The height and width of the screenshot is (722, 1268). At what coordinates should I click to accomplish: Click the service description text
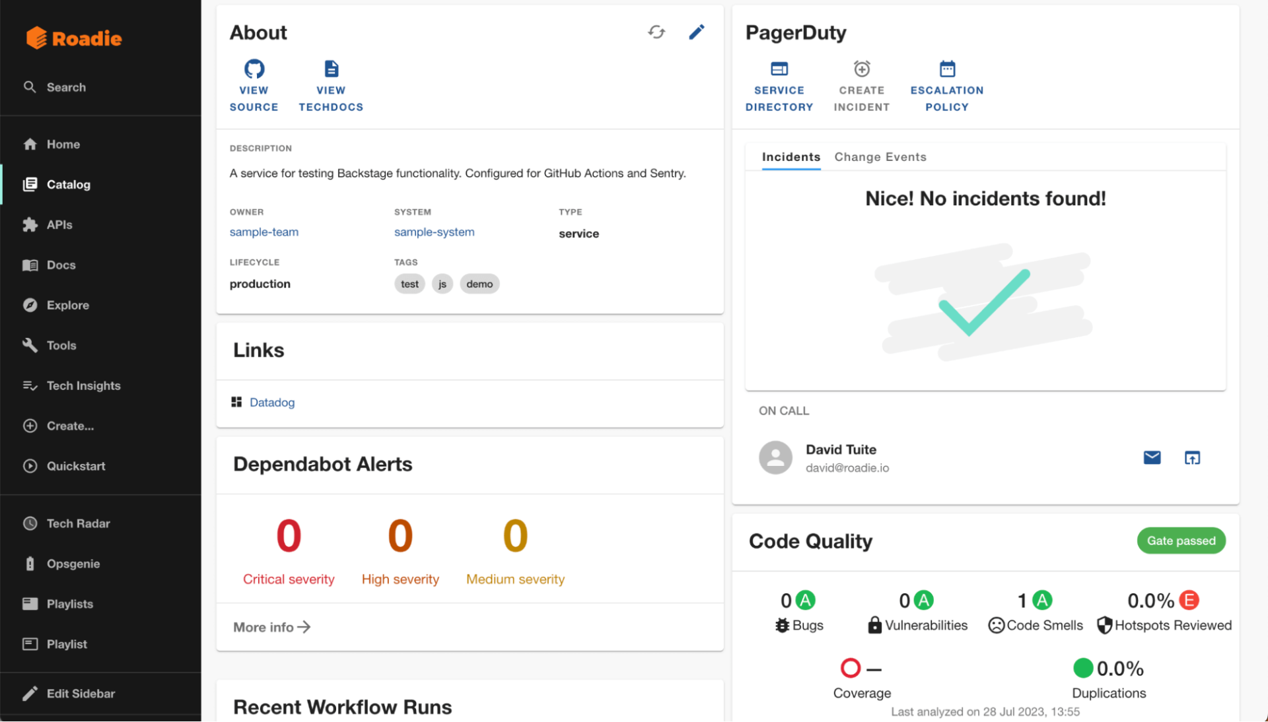pos(458,174)
